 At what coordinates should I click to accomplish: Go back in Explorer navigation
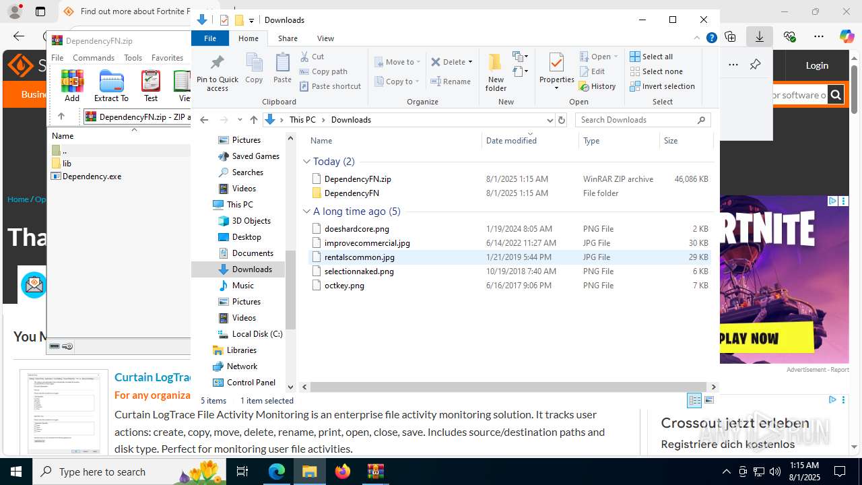coord(204,120)
